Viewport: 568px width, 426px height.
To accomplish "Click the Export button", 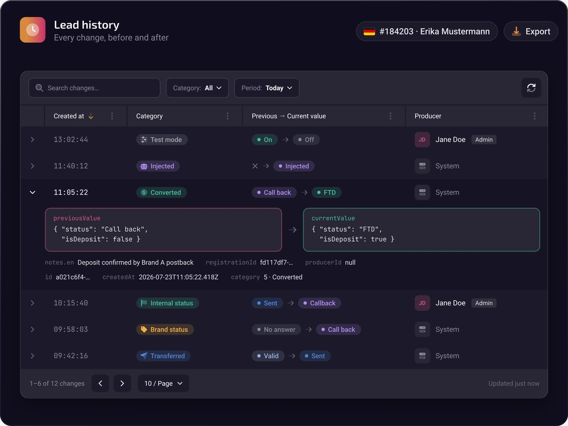I will [530, 32].
